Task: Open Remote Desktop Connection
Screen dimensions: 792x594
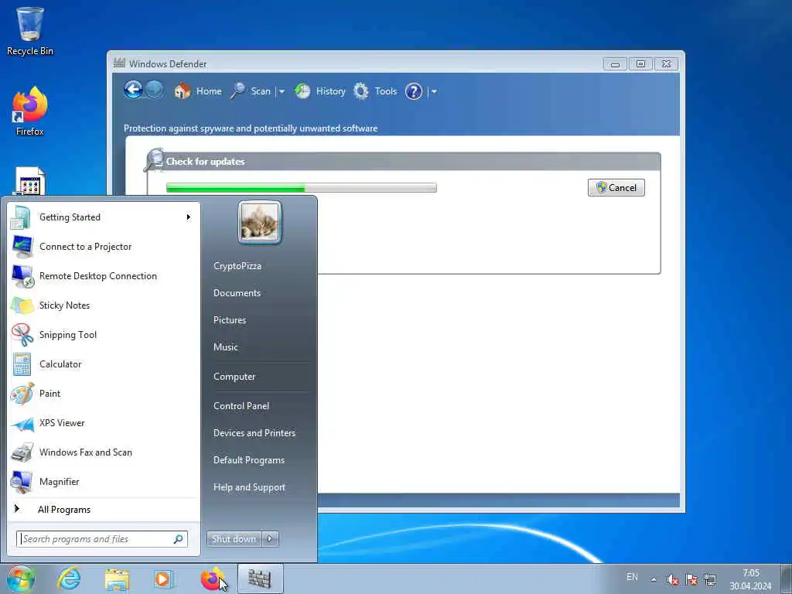Action: (x=103, y=276)
